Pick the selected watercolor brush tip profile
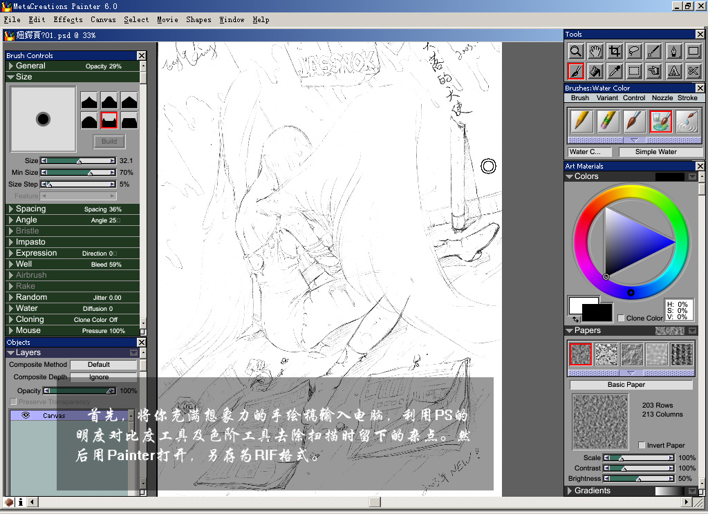 (x=109, y=120)
